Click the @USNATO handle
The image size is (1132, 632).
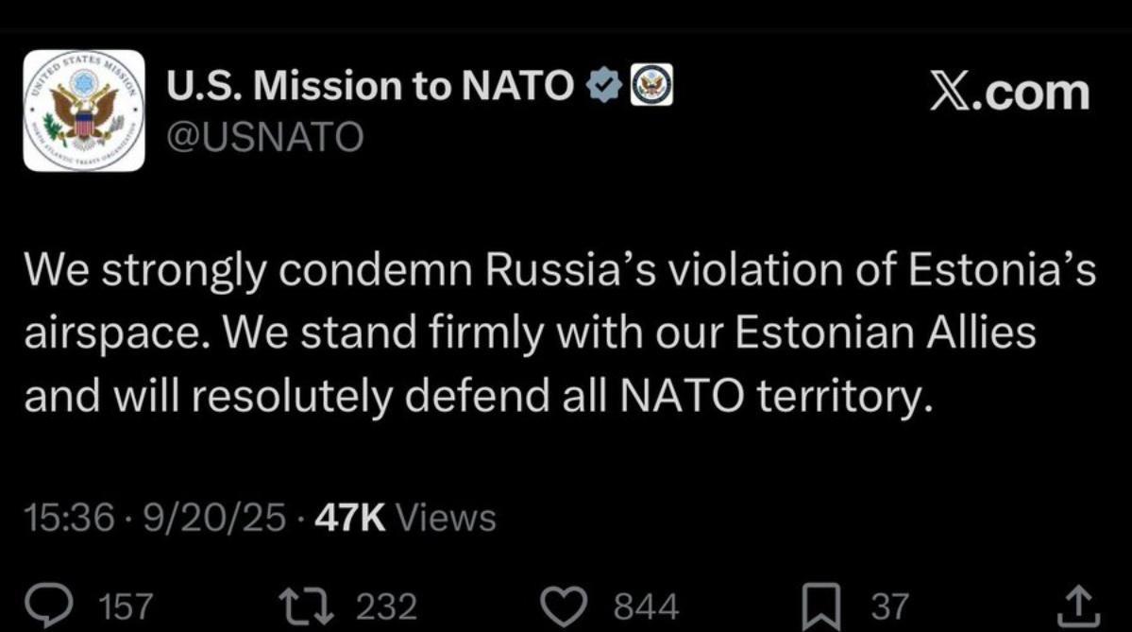tap(265, 138)
